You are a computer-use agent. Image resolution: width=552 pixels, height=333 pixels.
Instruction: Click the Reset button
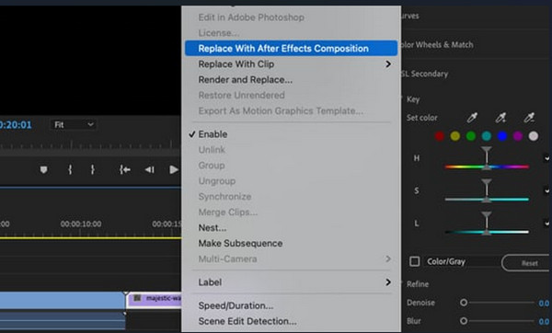(526, 263)
